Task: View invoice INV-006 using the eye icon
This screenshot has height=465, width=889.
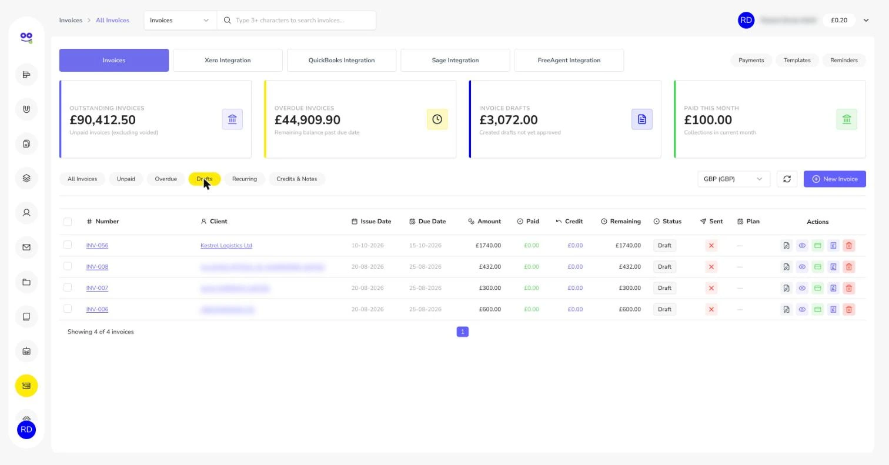Action: pos(802,309)
